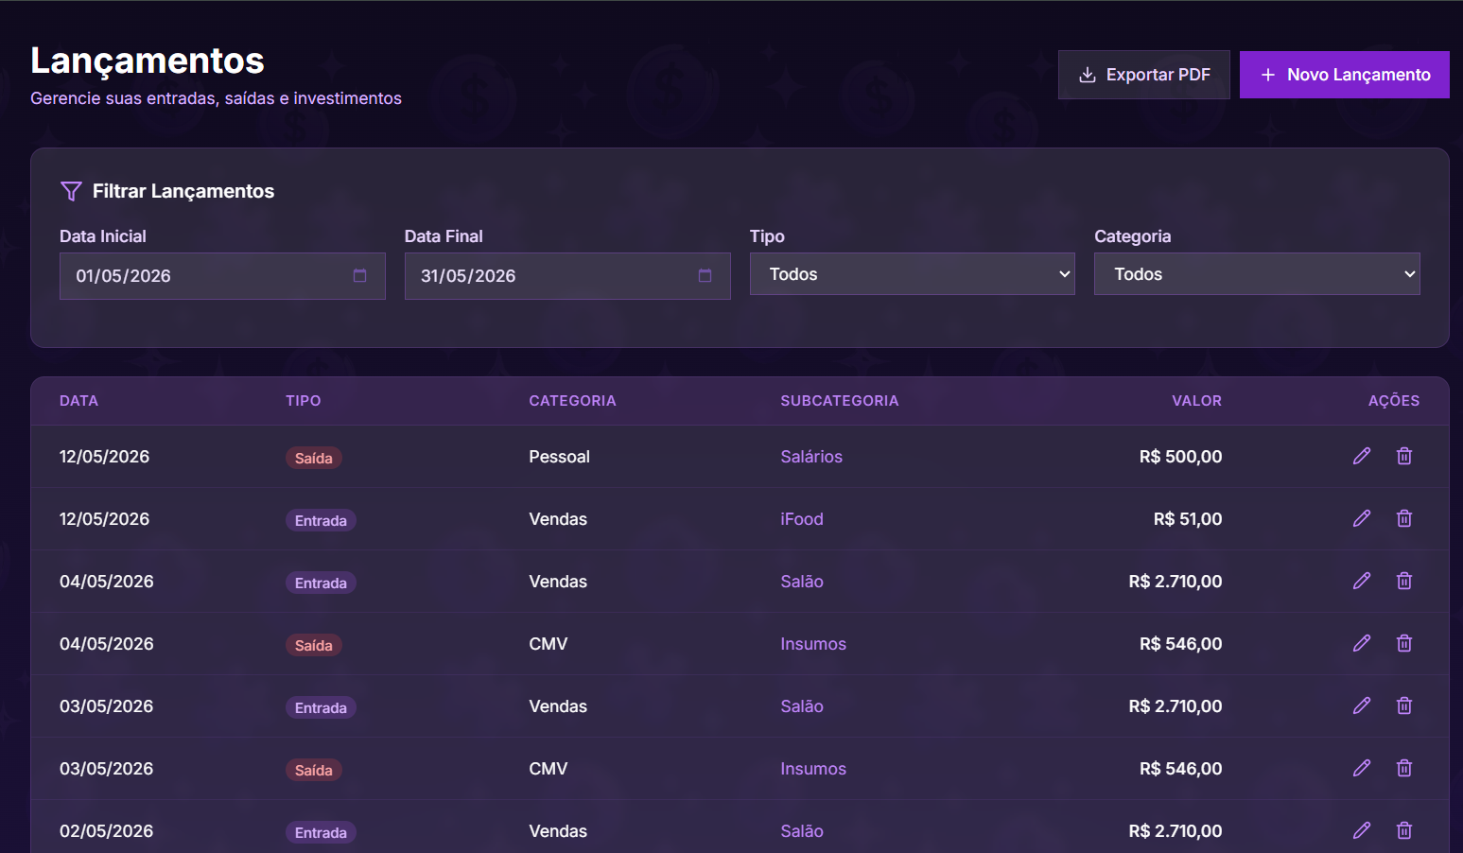Click the SUBCATEGORIA column header
The width and height of the screenshot is (1463, 853).
tap(840, 401)
